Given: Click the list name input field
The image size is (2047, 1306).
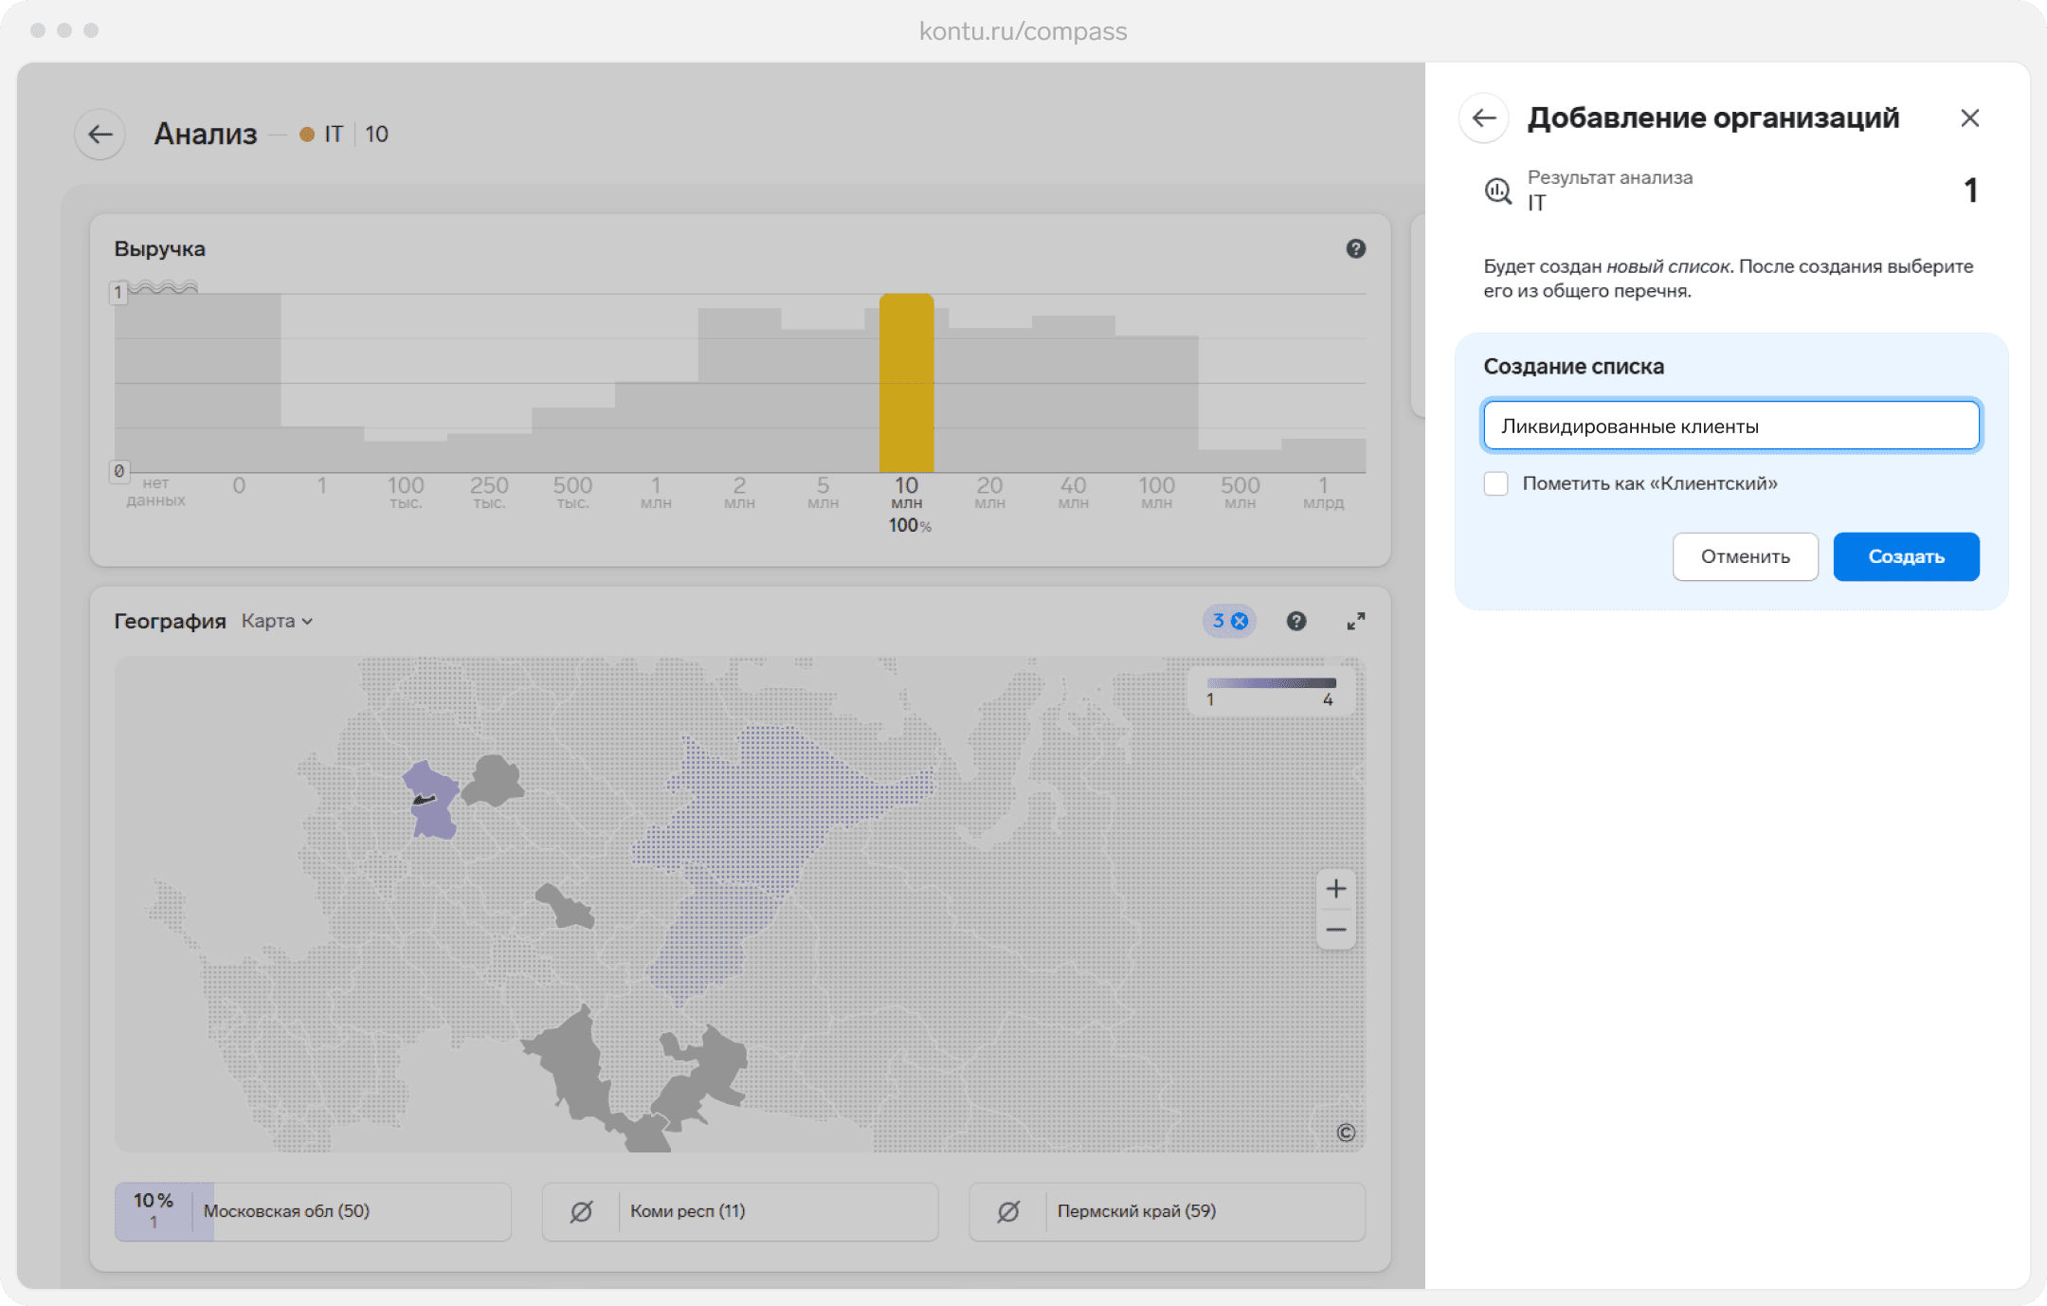Looking at the screenshot, I should pyautogui.click(x=1731, y=426).
